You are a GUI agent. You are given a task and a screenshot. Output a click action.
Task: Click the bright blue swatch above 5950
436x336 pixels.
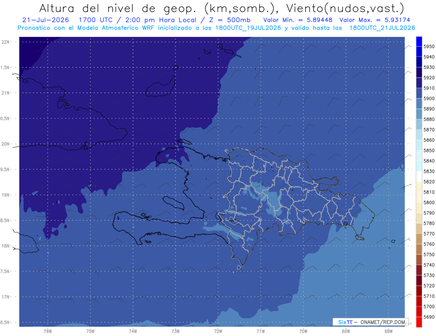point(419,41)
